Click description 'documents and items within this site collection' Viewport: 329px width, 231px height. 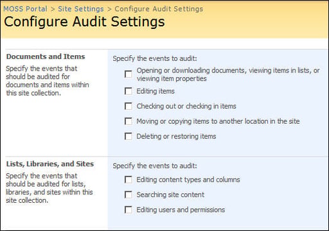pyautogui.click(x=48, y=89)
